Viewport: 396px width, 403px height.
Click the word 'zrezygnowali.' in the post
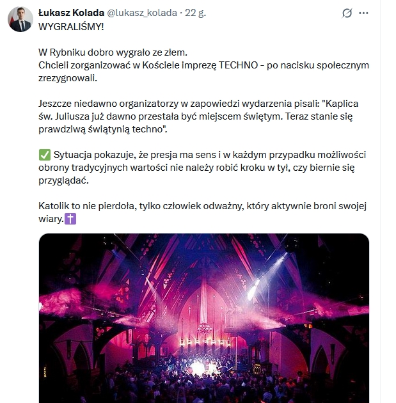tap(68, 77)
